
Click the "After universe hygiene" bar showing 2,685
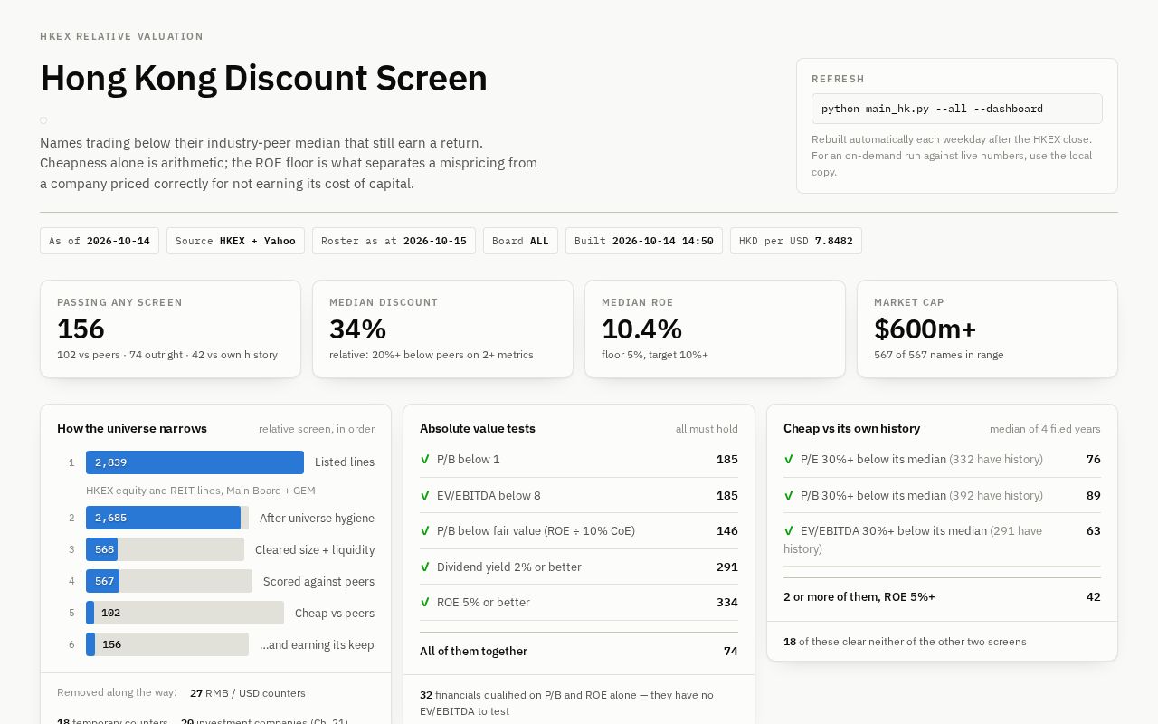point(163,518)
